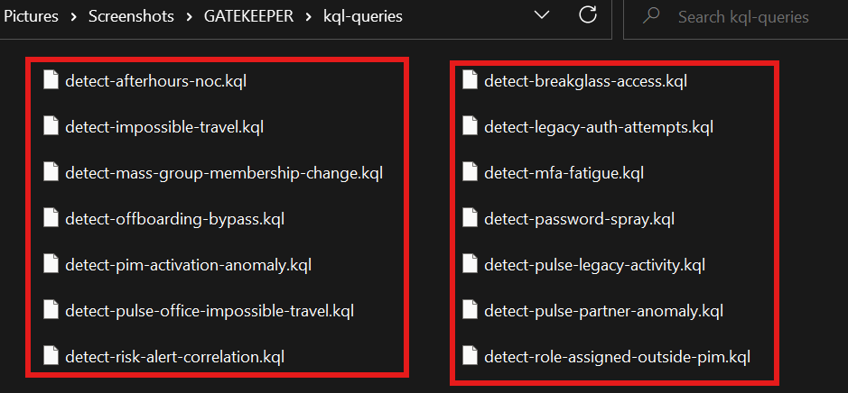The height and width of the screenshot is (393, 848).
Task: Click detect-mass-group-membership-change.kql file icon
Action: point(51,171)
